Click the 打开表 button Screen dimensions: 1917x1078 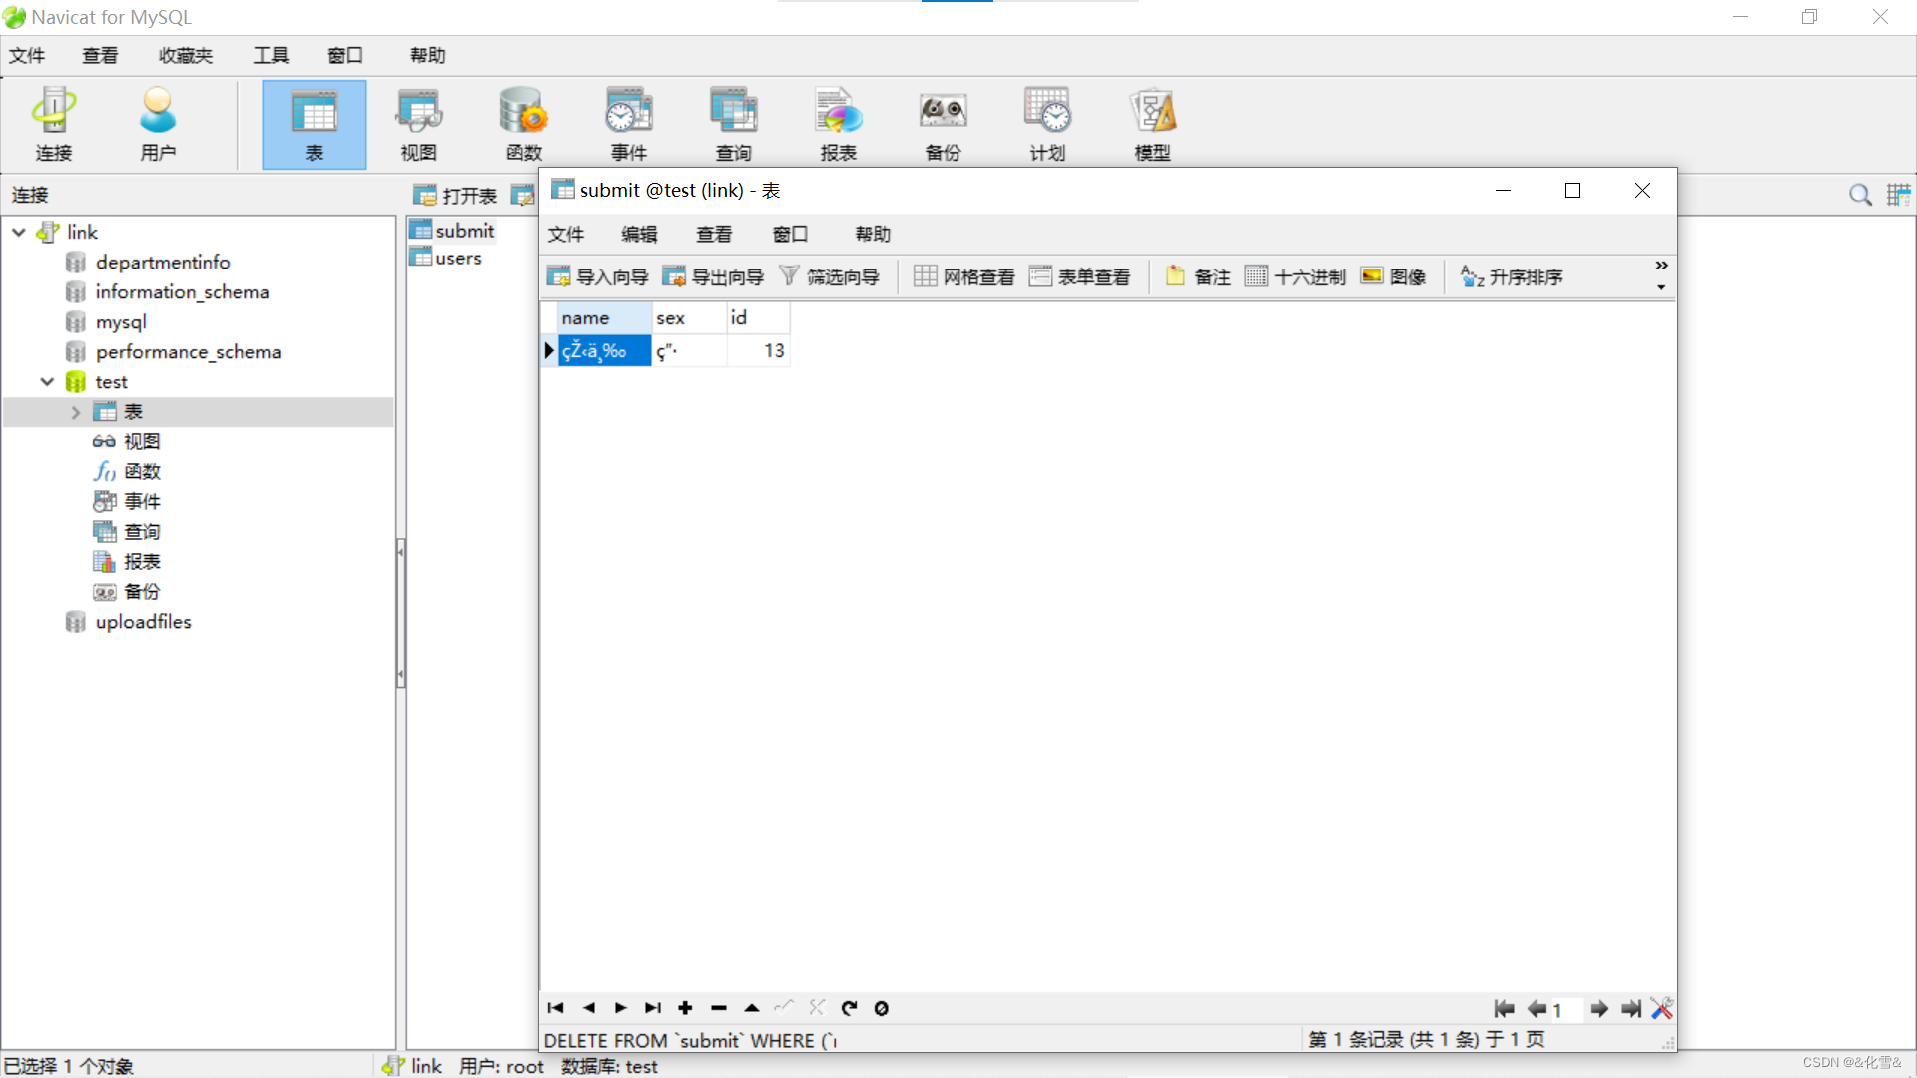point(454,195)
